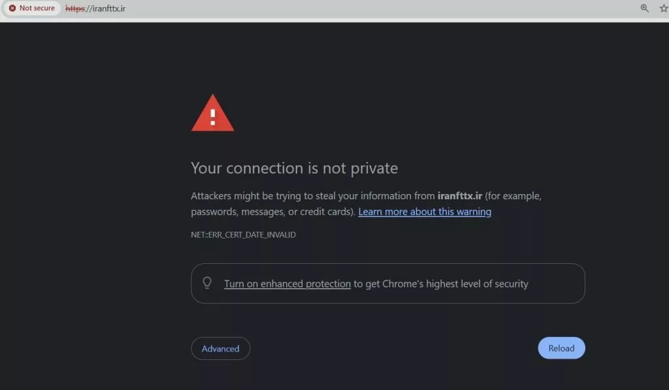The width and height of the screenshot is (669, 390).
Task: Open the page zoom magnifier icon
Action: (644, 8)
